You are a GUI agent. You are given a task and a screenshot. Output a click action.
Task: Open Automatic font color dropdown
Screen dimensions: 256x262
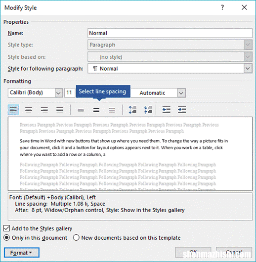click(x=181, y=93)
